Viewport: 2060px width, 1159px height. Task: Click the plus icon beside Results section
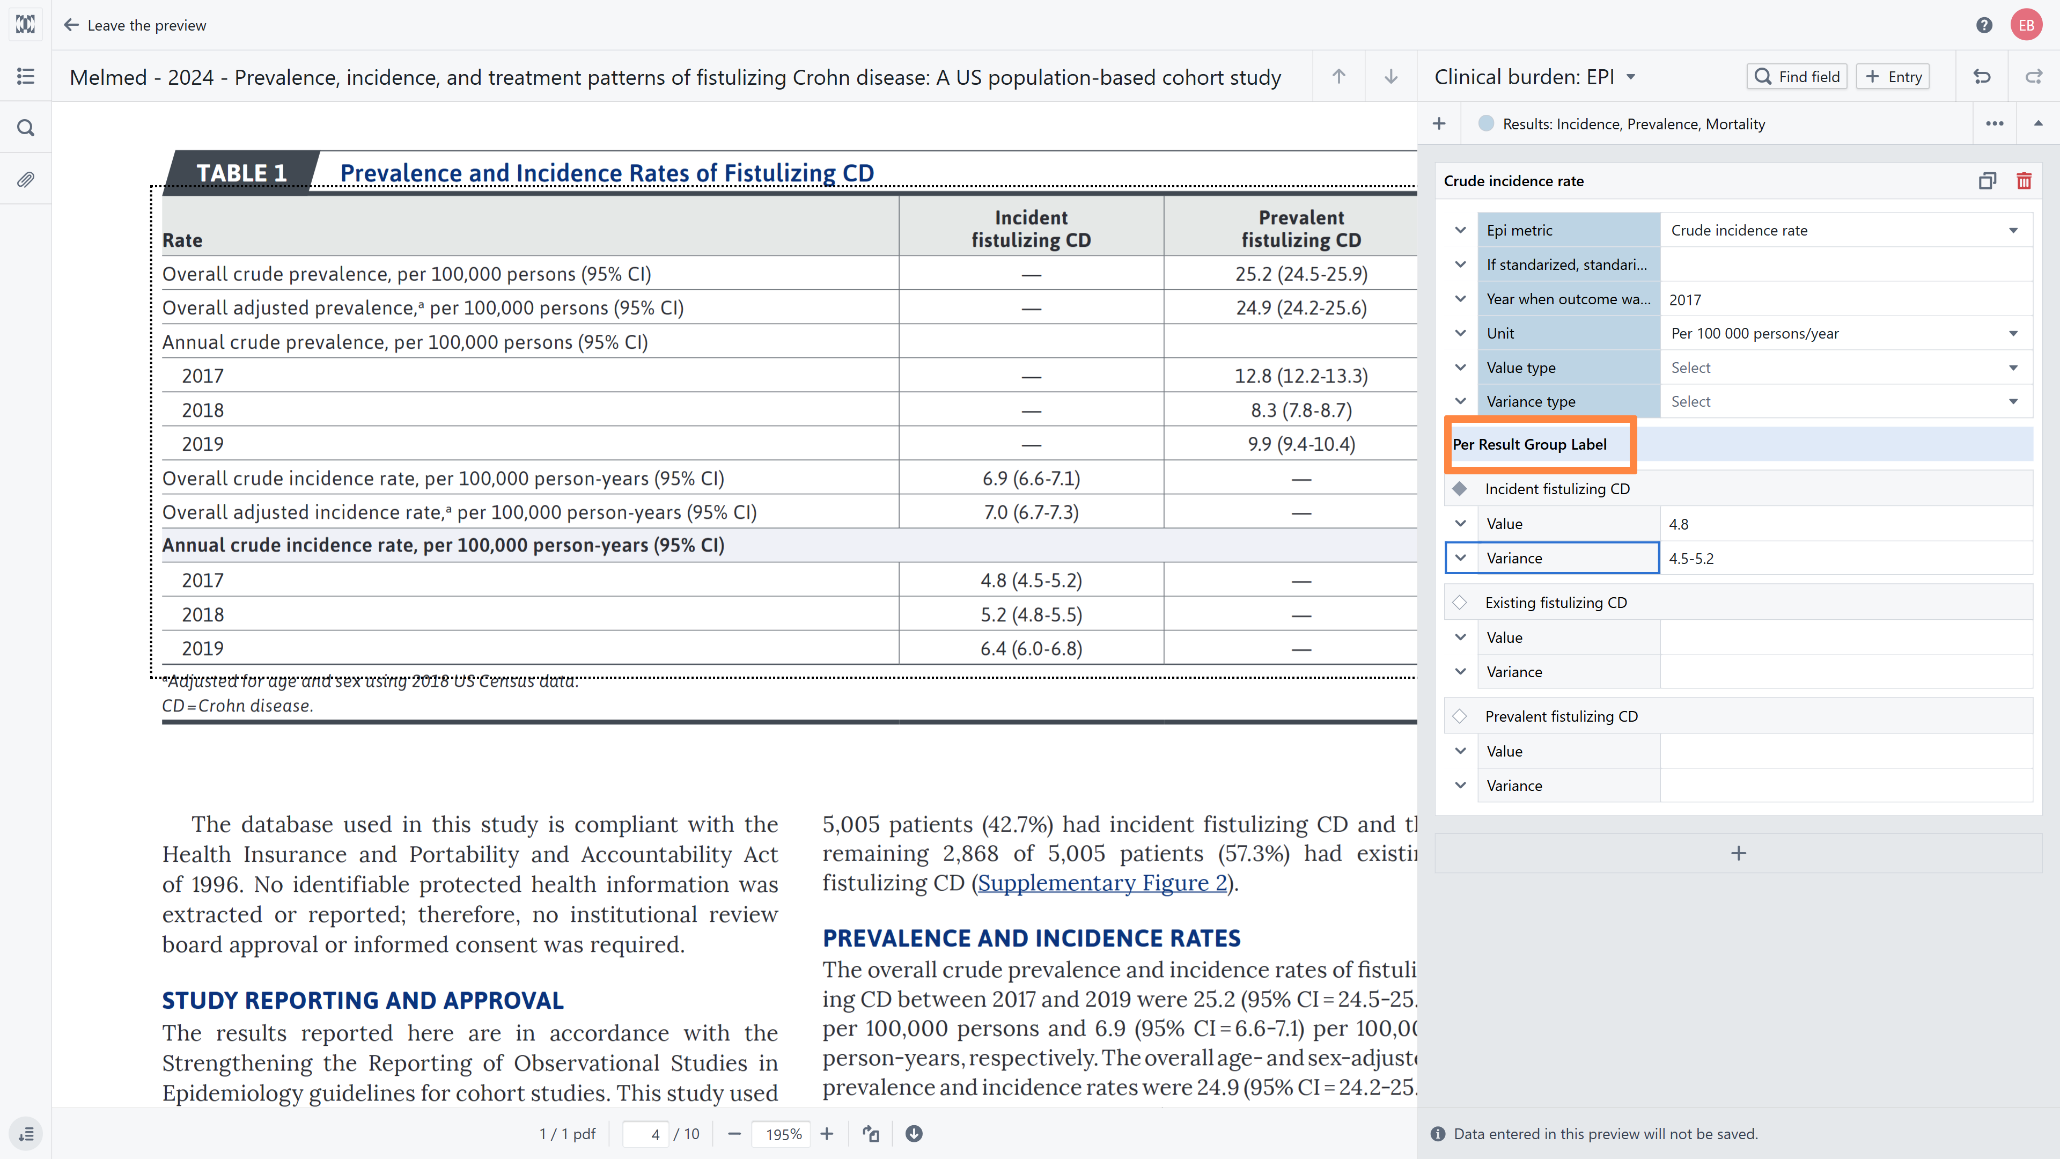pos(1439,123)
